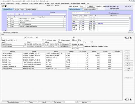Screen dimensions: 135x104
Task: Click the Heure Sup input field
Action: point(81,49)
